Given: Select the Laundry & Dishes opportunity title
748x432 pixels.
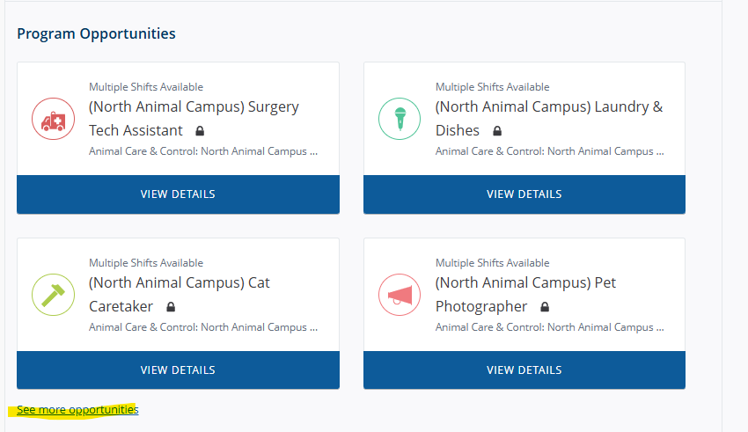Looking at the screenshot, I should [x=548, y=107].
